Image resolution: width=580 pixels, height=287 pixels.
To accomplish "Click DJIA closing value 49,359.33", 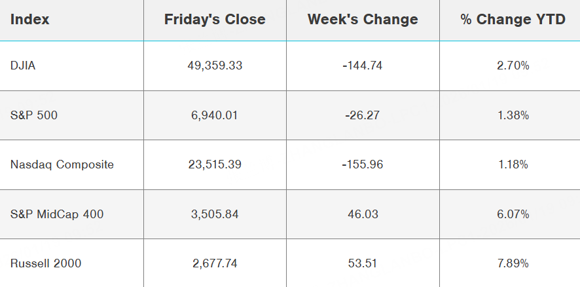I will point(215,66).
